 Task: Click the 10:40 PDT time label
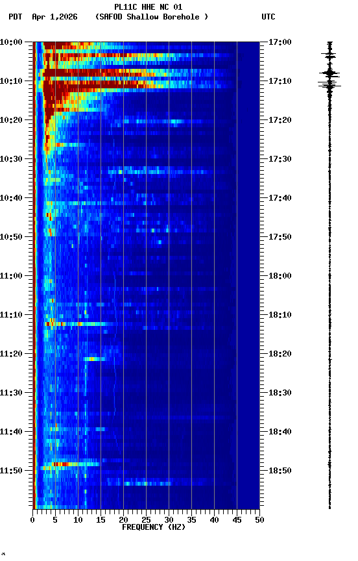(11, 198)
